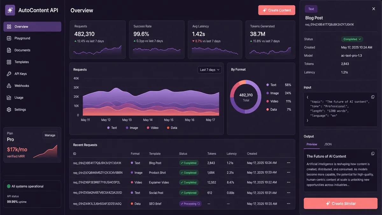
Task: Toggle the Image series in chart legend
Action: point(132,128)
